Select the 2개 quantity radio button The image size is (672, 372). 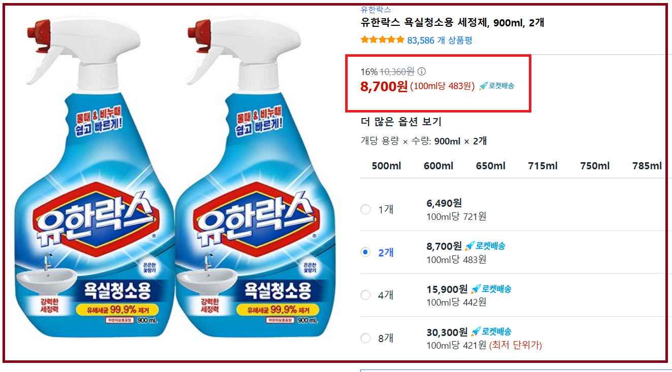coord(365,252)
